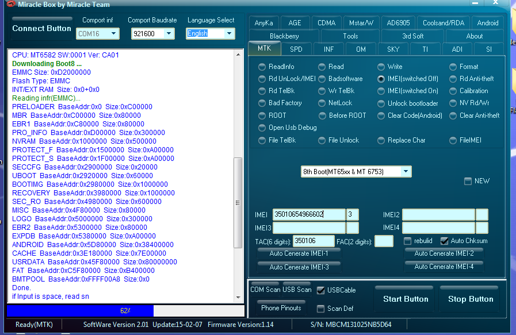Click Auto Cenerate IMEI-2 button
This screenshot has height=335, width=516.
(x=444, y=253)
